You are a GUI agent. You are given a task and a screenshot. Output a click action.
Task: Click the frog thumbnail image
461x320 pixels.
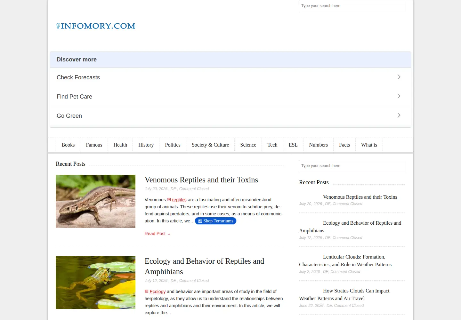[95, 283]
